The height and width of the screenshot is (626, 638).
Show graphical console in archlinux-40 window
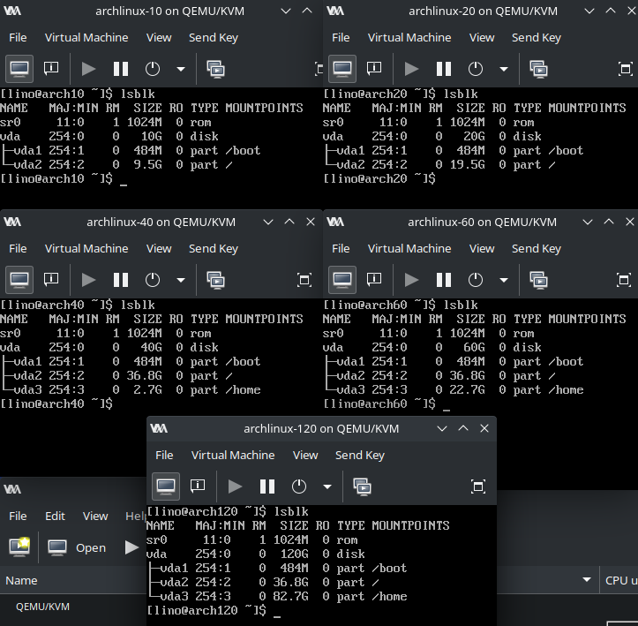click(x=19, y=280)
